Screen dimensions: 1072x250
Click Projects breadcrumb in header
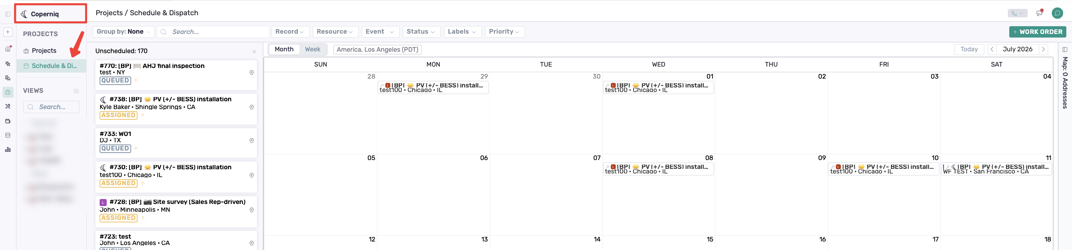tap(109, 13)
